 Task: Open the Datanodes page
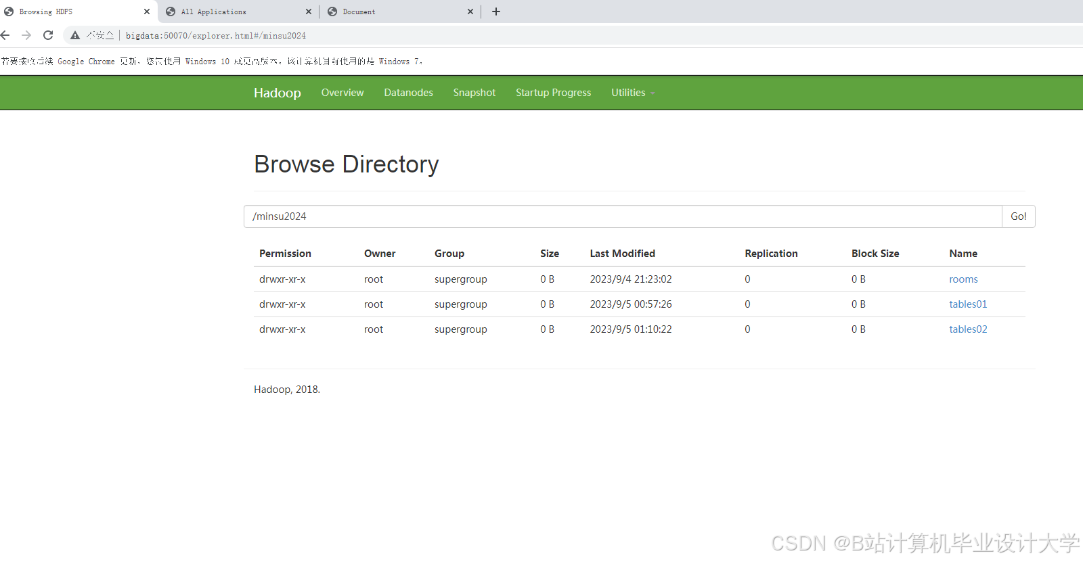(409, 93)
